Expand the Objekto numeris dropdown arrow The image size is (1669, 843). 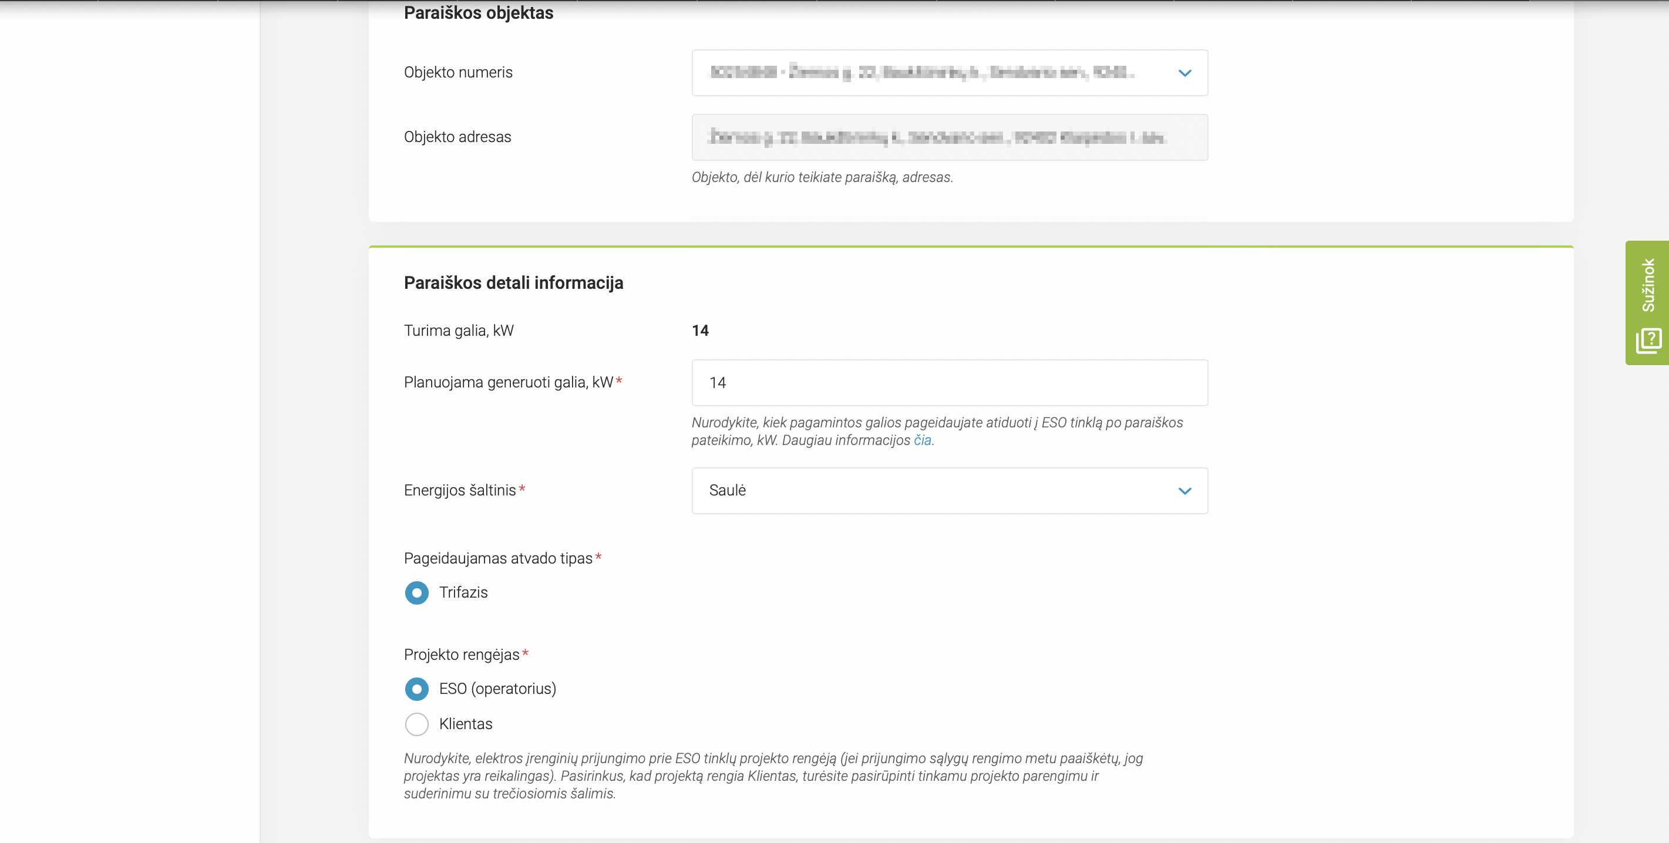tap(1185, 73)
